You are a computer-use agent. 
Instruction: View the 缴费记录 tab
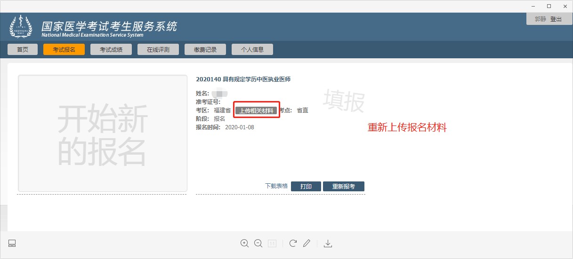pyautogui.click(x=205, y=49)
